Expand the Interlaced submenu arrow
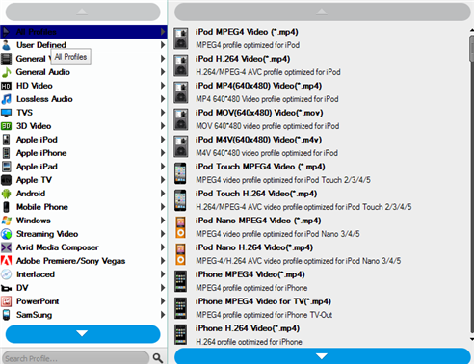Image resolution: width=474 pixels, height=364 pixels. pos(163,274)
